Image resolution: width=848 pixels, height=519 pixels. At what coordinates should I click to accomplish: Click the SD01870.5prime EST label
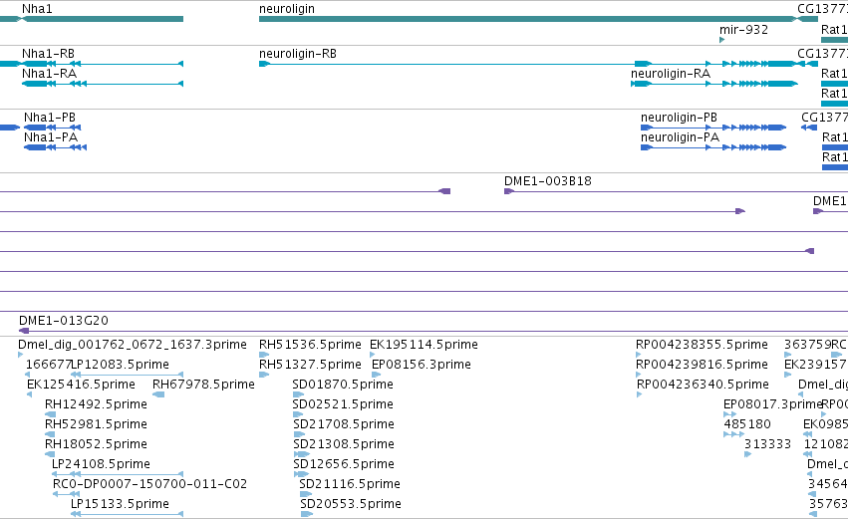click(343, 385)
